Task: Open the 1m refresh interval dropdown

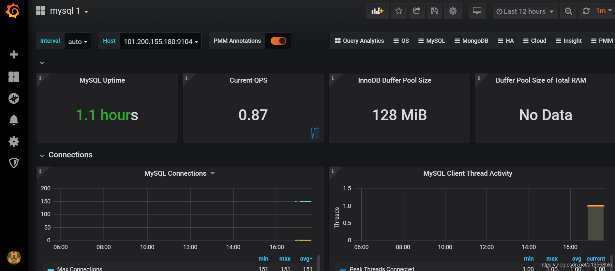Action: coord(604,11)
